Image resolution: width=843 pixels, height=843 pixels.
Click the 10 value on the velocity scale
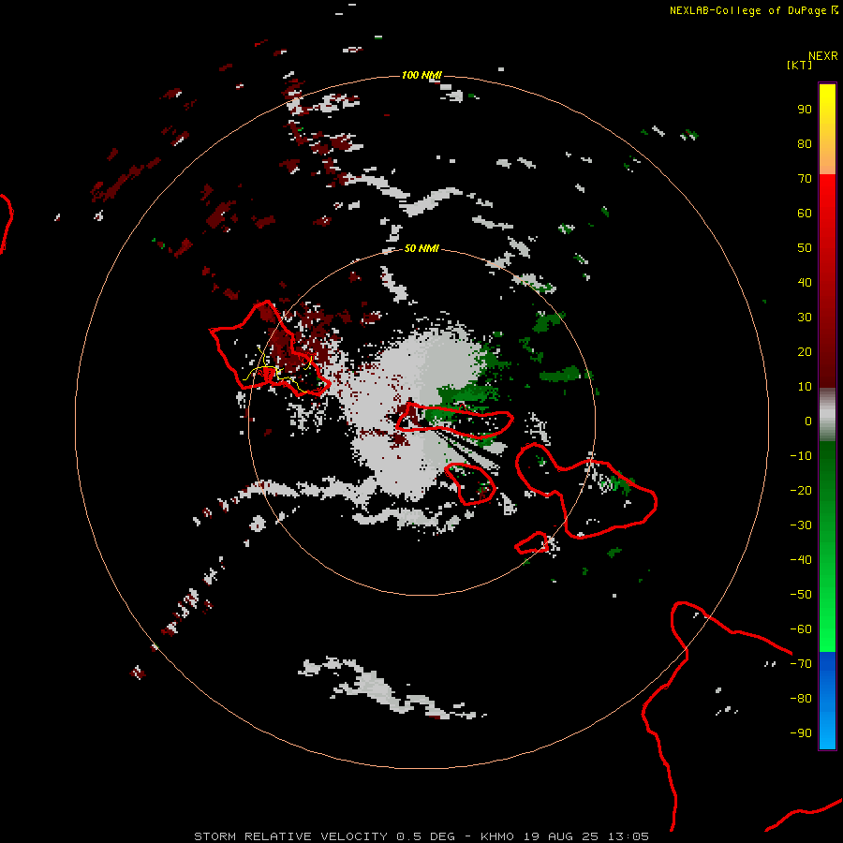tap(805, 387)
